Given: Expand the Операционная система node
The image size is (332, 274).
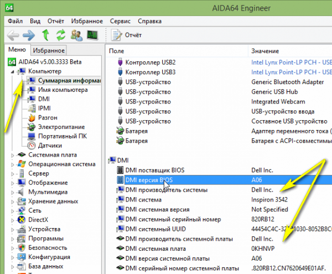Looking at the screenshot, I should (13, 164).
